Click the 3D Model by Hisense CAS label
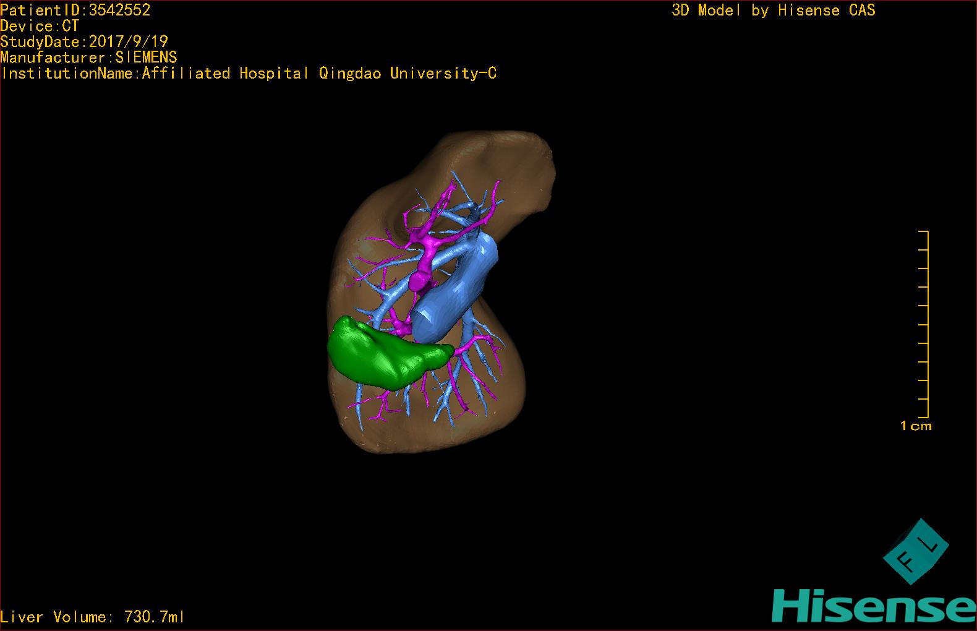977x631 pixels. pyautogui.click(x=774, y=11)
